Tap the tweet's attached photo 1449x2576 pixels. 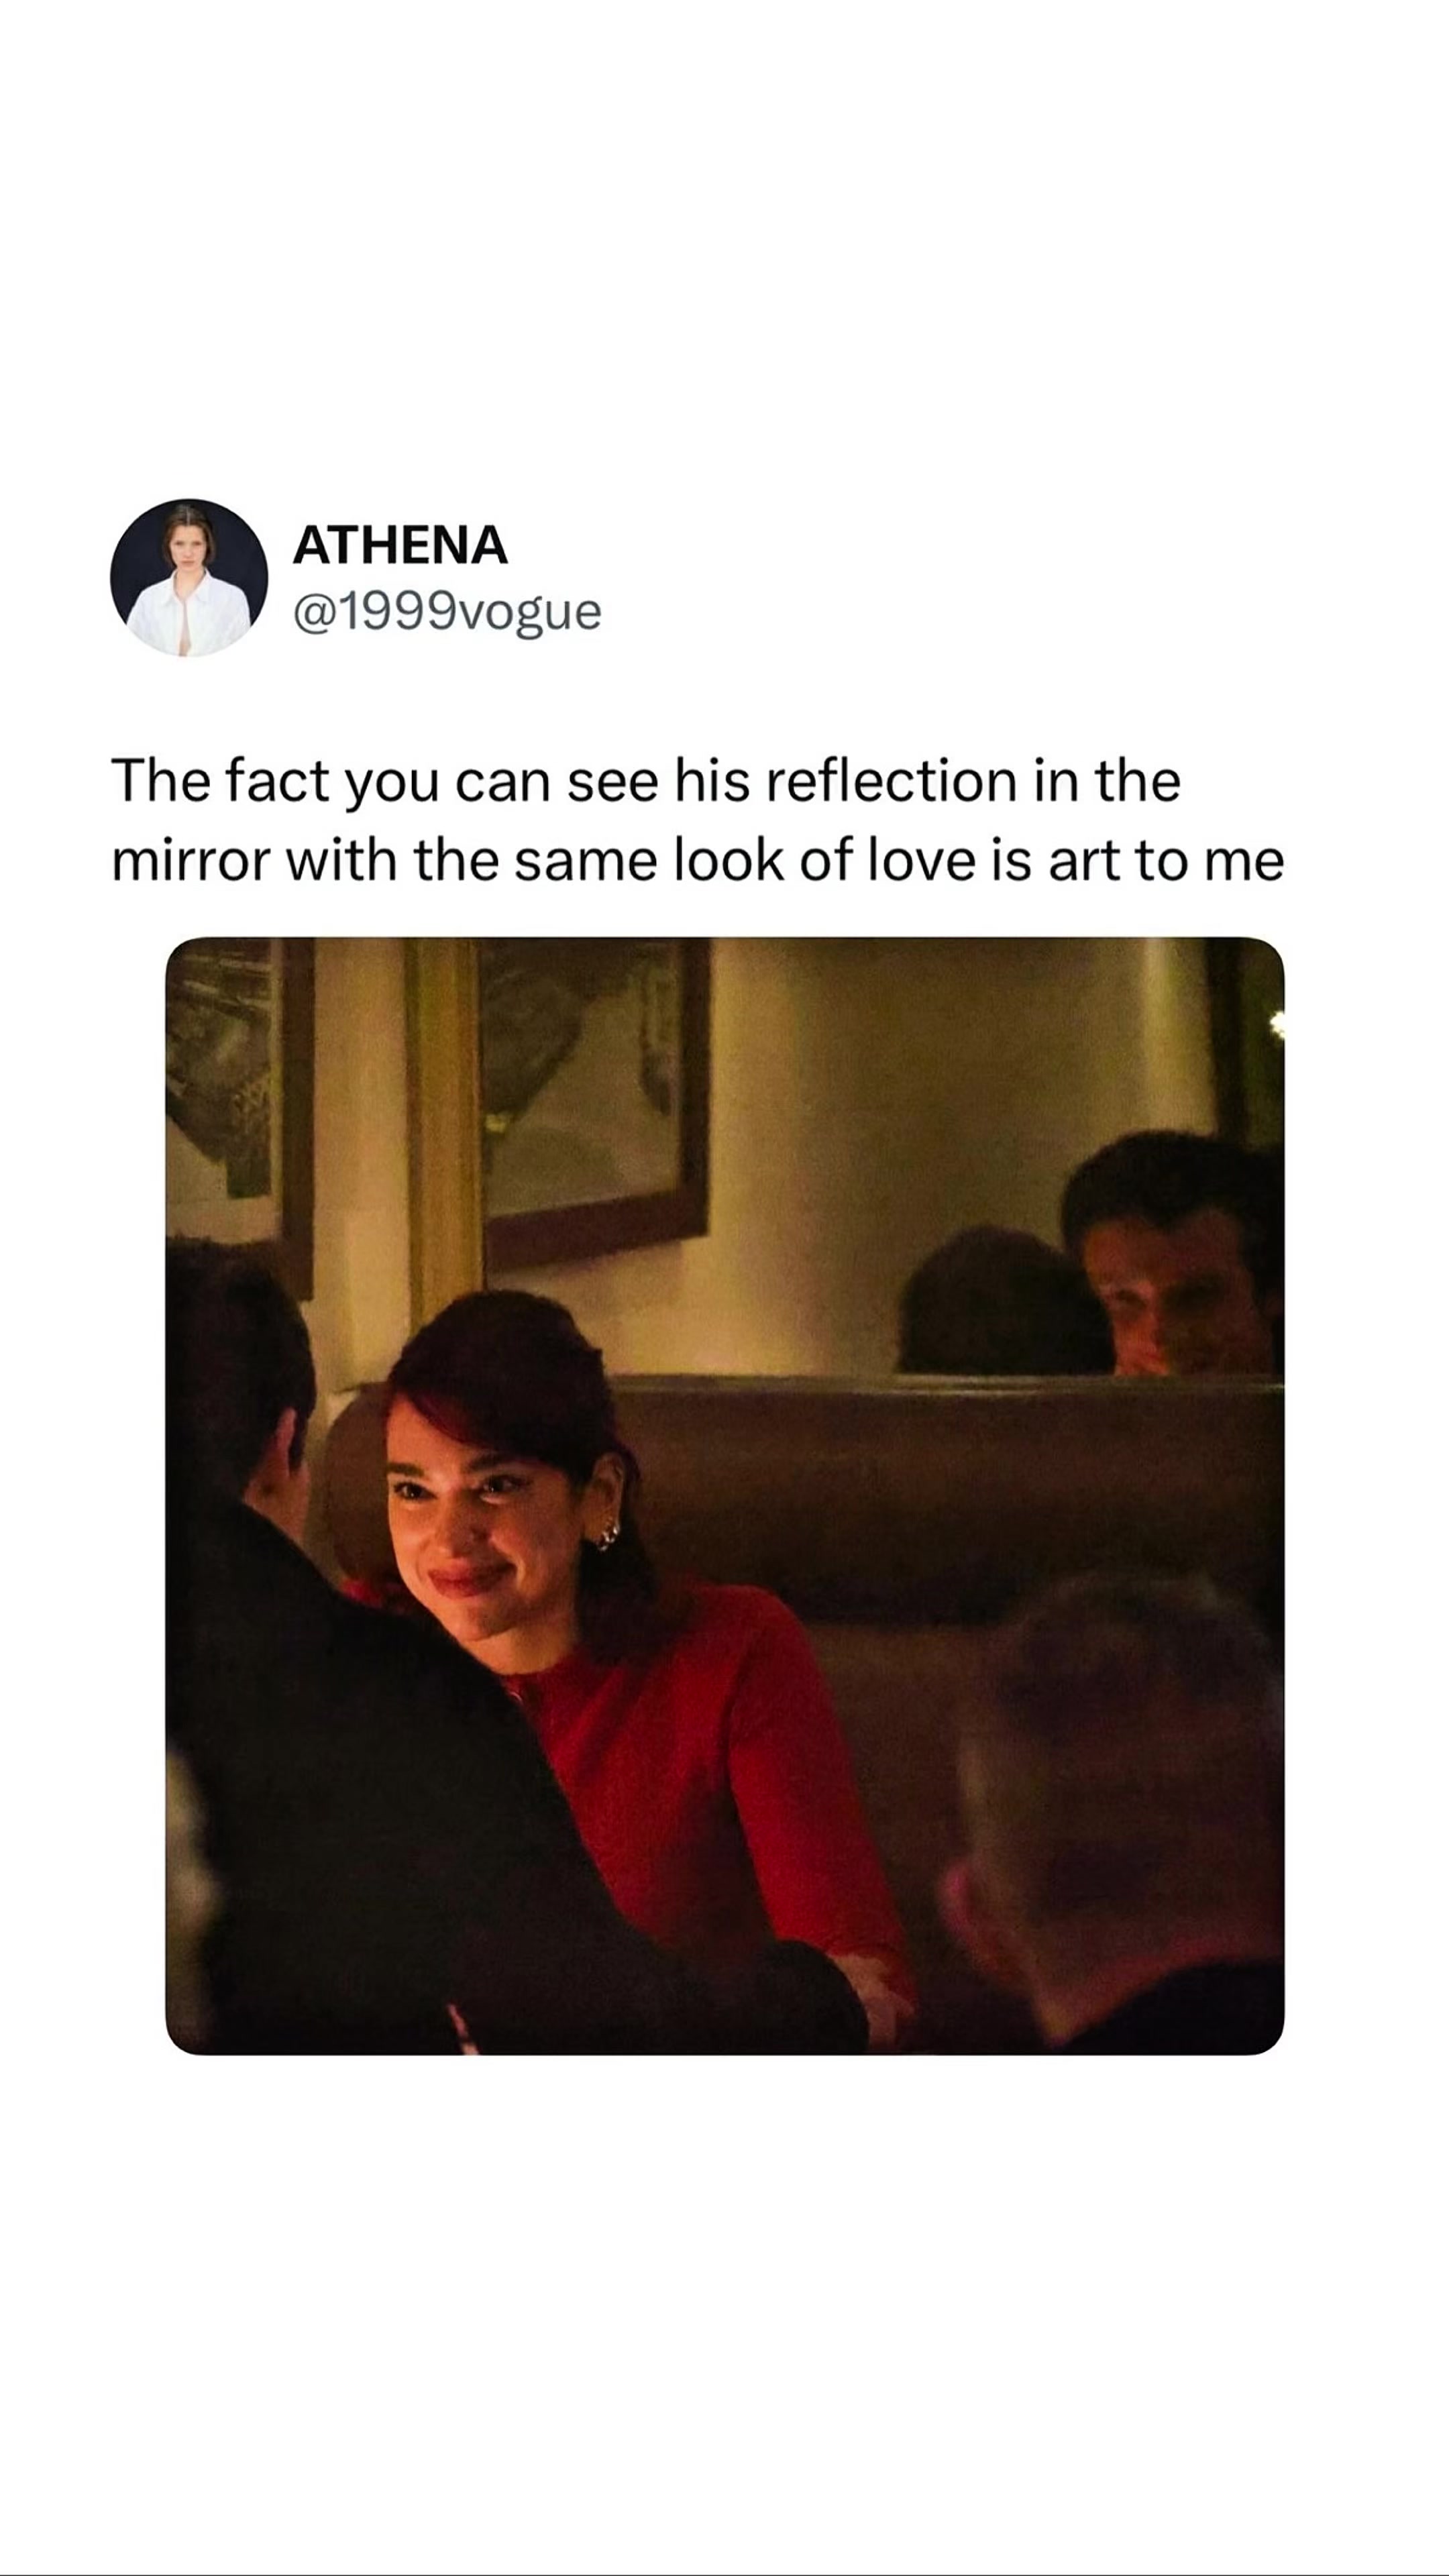724,1495
